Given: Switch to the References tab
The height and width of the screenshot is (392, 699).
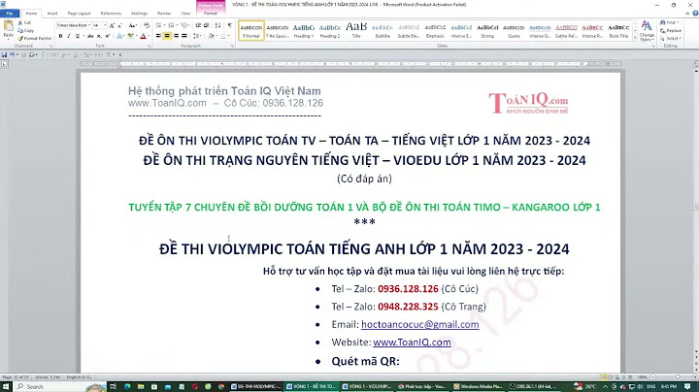Looking at the screenshot, I should pyautogui.click(x=111, y=14).
